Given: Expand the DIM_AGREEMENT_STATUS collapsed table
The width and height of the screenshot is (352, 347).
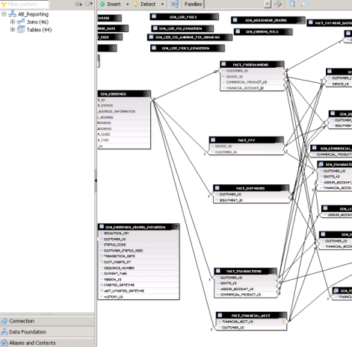Looking at the screenshot, I should 302,20.
